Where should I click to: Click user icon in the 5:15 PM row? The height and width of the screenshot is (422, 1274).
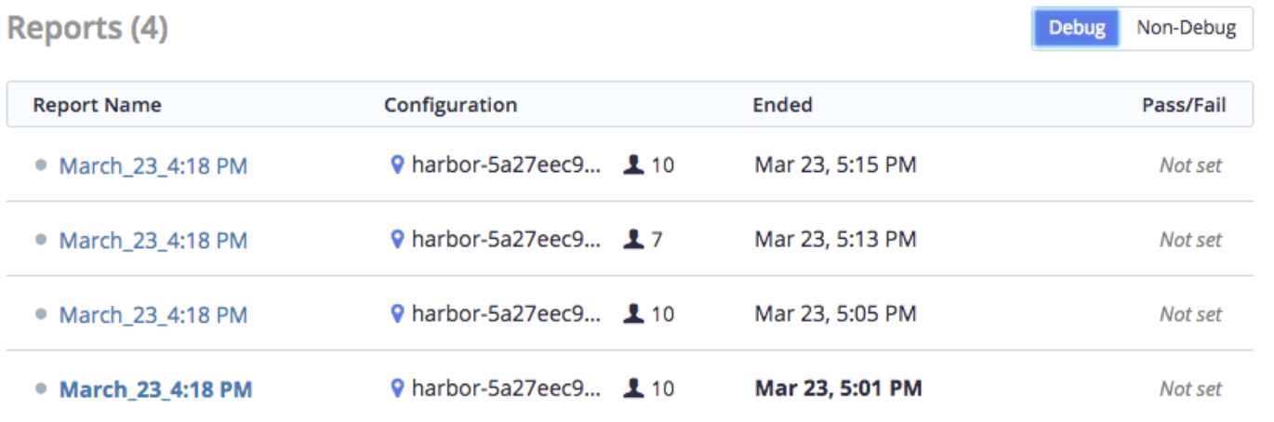click(634, 165)
